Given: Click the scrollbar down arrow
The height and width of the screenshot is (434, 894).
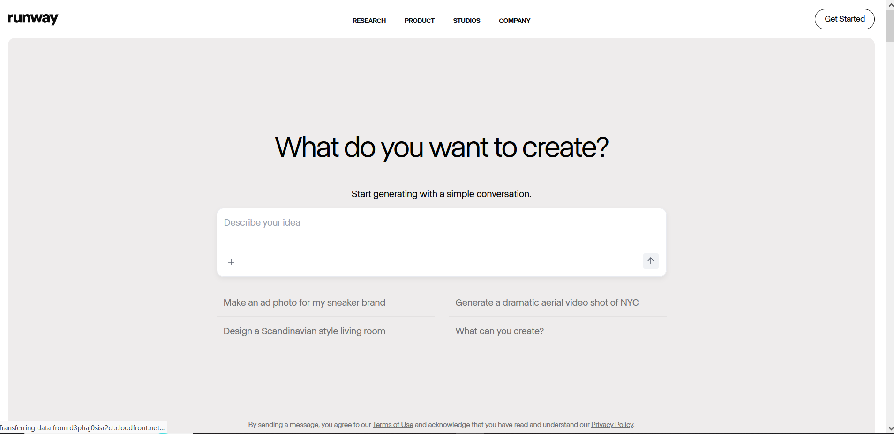Looking at the screenshot, I should [x=890, y=428].
